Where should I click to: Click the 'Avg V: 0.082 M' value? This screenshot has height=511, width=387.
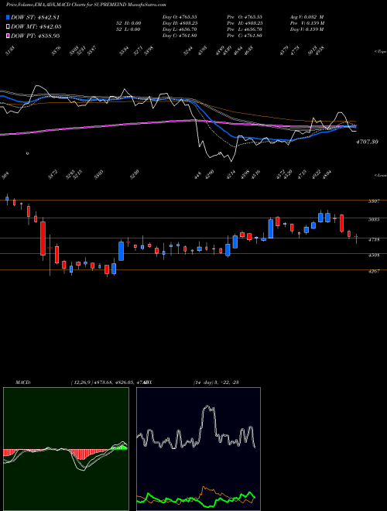tap(307, 17)
